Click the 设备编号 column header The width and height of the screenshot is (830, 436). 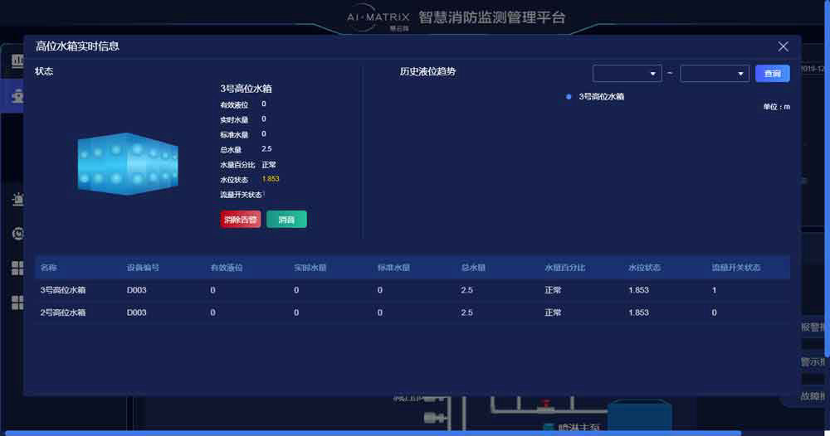(x=143, y=268)
